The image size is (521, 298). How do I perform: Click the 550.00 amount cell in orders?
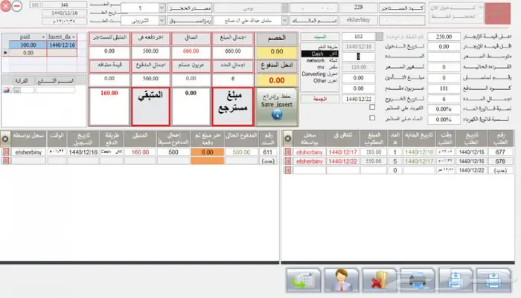374,161
